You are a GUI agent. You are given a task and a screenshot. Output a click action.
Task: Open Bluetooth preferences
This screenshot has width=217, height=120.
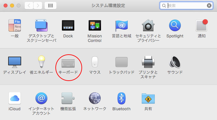122,98
